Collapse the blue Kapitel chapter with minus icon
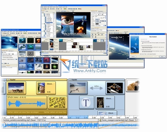The width and height of the screenshot is (167, 132). (x=70, y=80)
